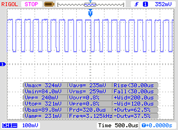Viewport: 178px width, 130px height.
Task: Click the waveform memory position bar
Action: (x=90, y=5)
